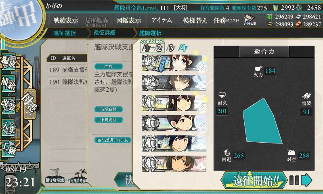Viewport: 323px width, 194px height.
Task: Open the 図鑑表示 encyclopedia link
Action: (x=128, y=20)
